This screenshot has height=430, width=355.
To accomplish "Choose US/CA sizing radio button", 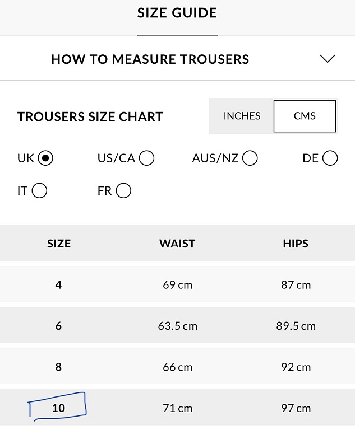I will pos(146,158).
